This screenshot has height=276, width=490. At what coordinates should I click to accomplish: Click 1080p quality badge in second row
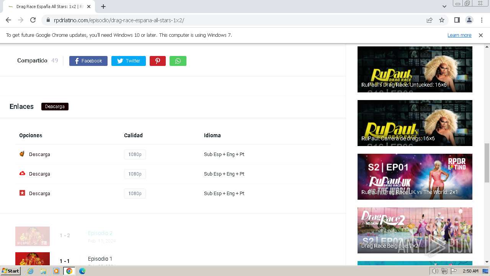pos(135,174)
